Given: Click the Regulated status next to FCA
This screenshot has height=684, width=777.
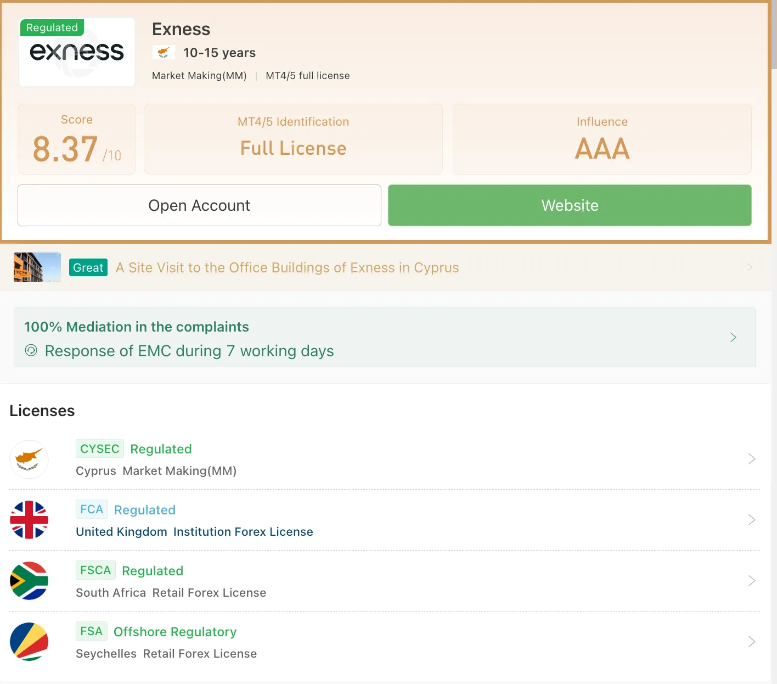Looking at the screenshot, I should click(145, 510).
